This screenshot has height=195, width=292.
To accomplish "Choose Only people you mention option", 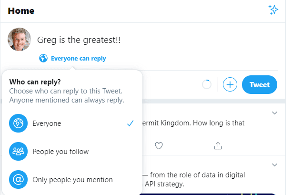I will (72, 180).
